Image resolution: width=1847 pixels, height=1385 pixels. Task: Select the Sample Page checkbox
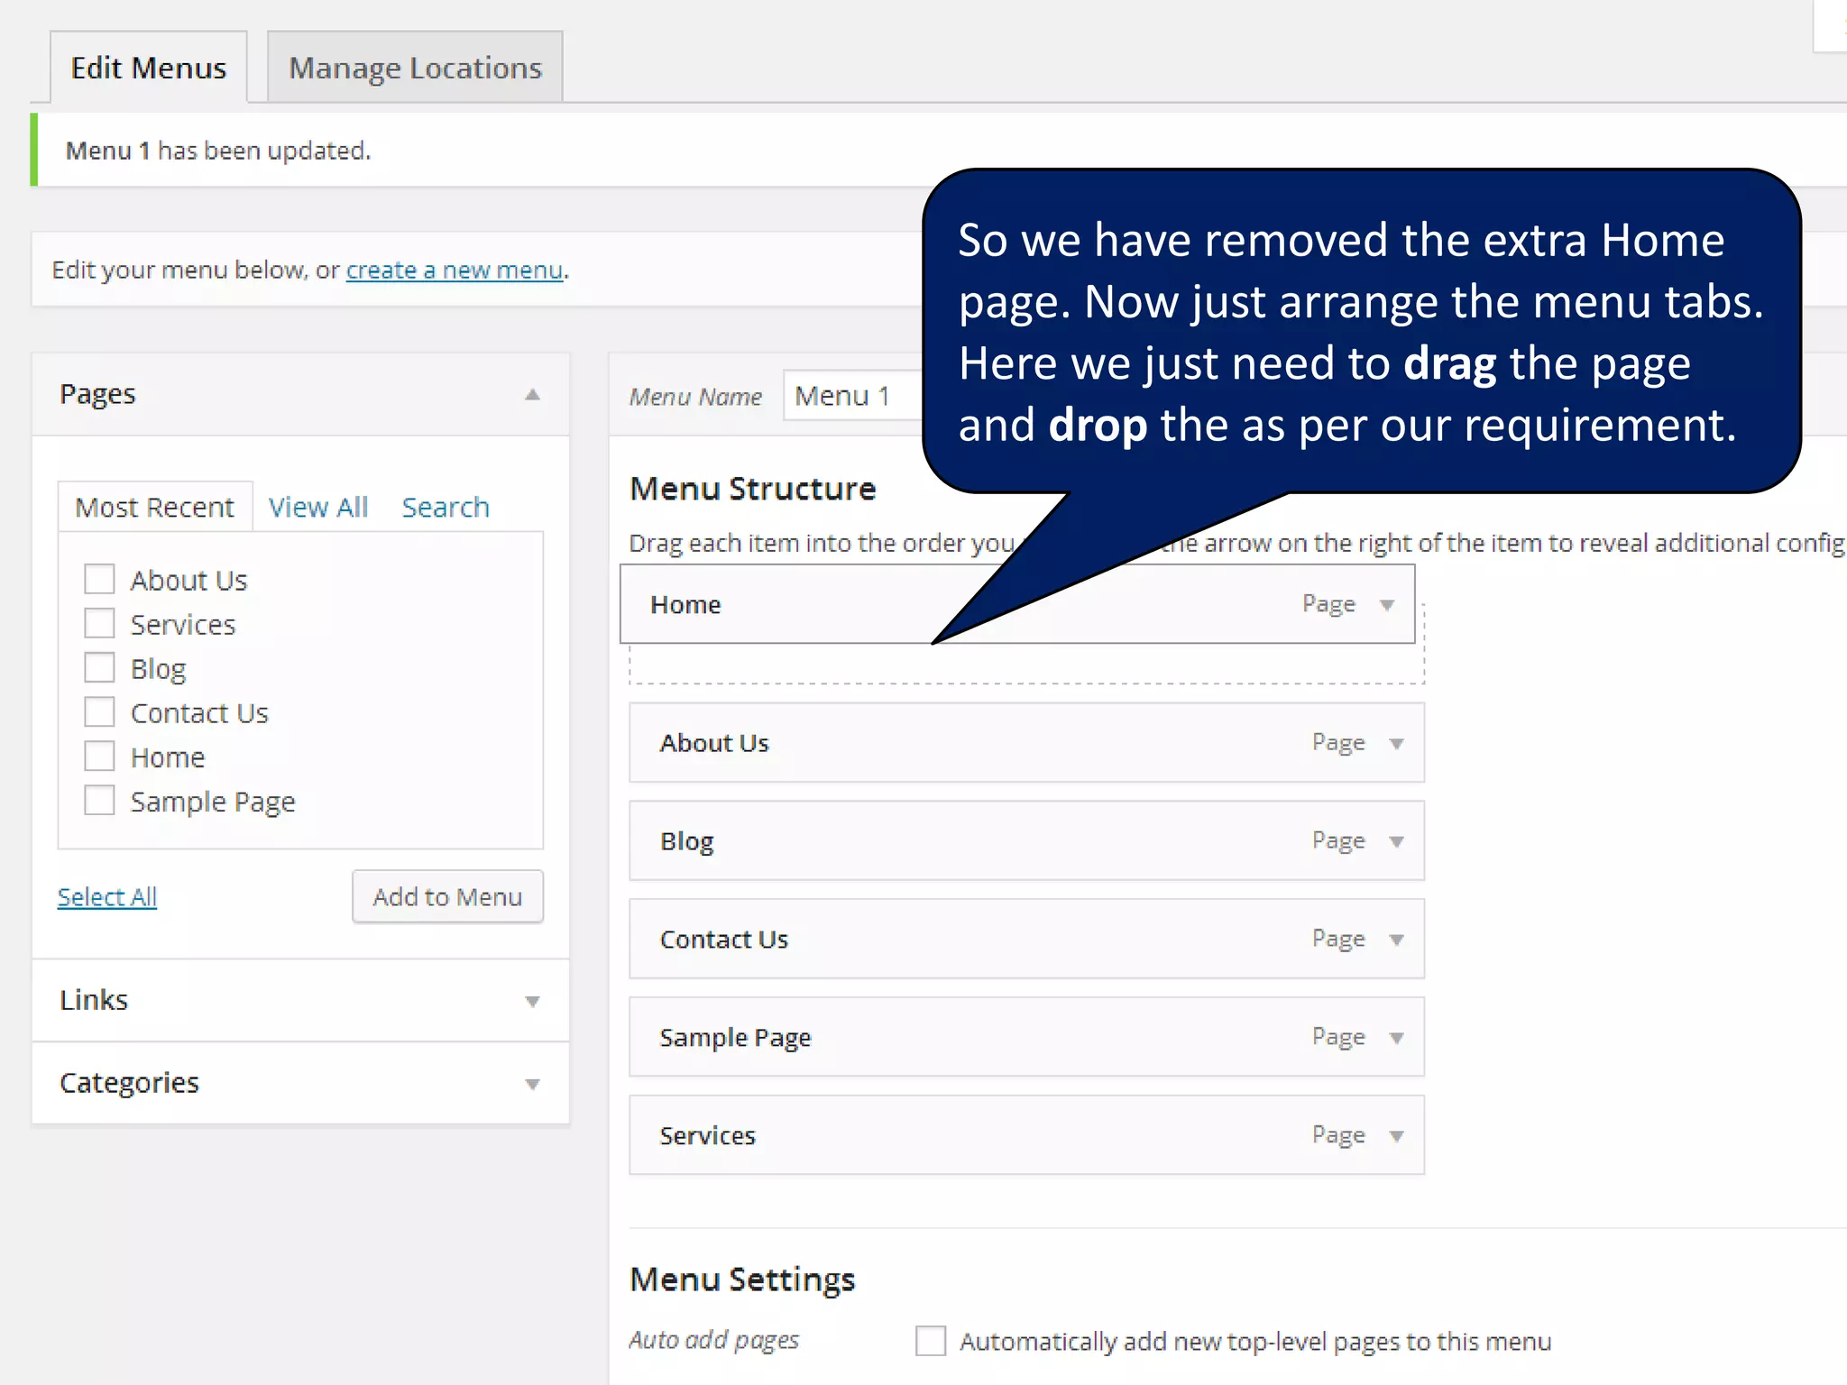pyautogui.click(x=99, y=800)
